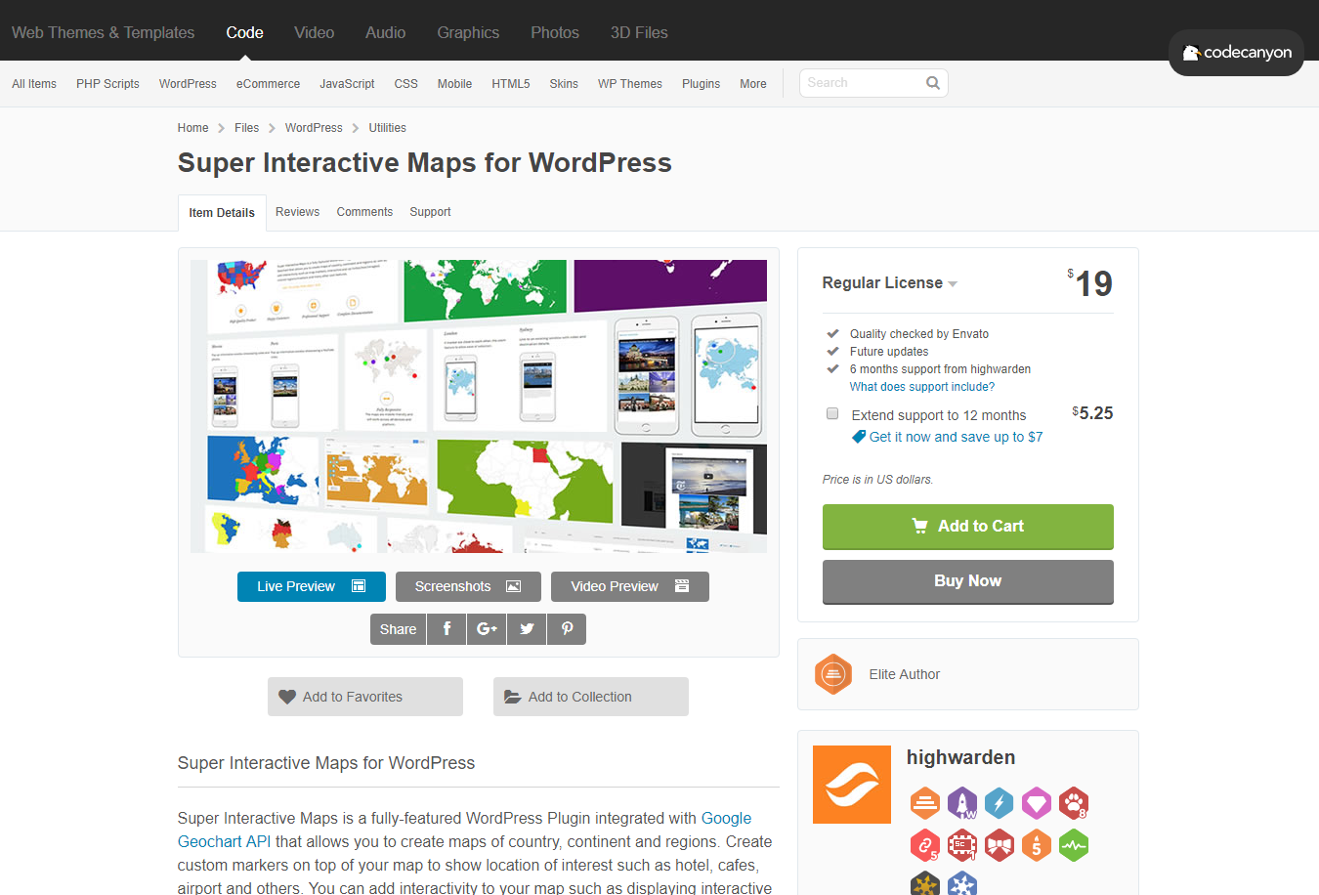The image size is (1319, 895).
Task: Go to JavaScript category
Action: (347, 84)
